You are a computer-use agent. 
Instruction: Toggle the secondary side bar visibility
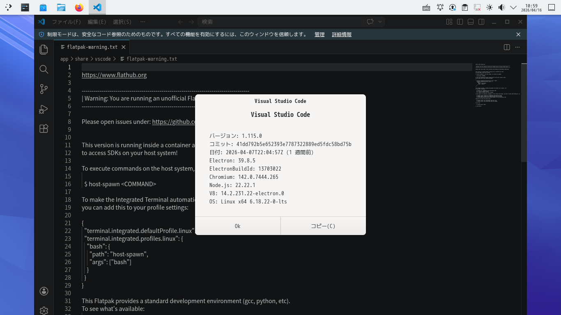click(x=481, y=22)
